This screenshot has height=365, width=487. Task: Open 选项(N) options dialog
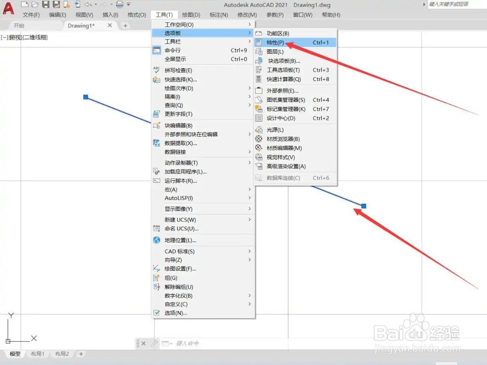coord(204,313)
